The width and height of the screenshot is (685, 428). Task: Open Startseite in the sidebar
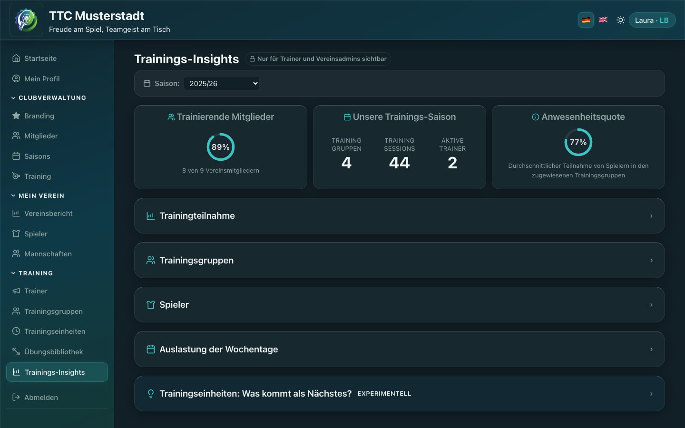tap(57, 58)
